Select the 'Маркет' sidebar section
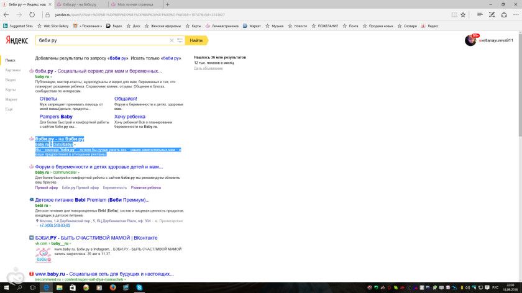 pos(11,99)
